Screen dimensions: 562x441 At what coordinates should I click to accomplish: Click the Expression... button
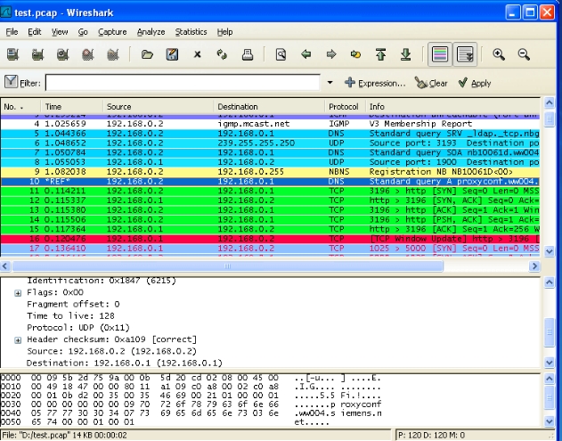pos(375,83)
